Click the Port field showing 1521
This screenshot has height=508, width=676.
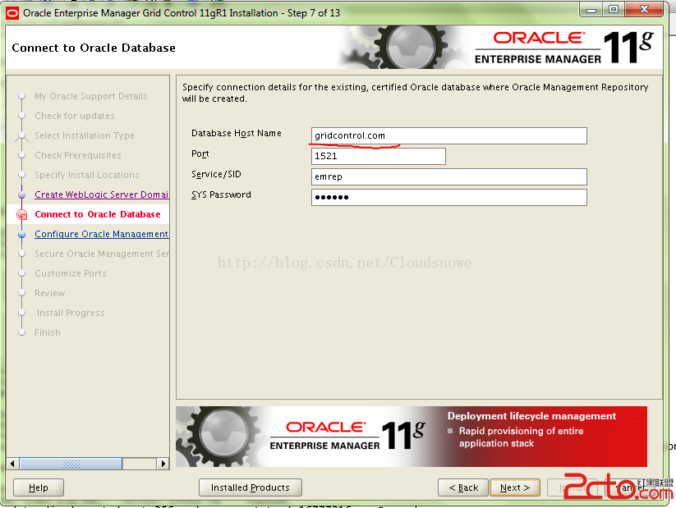[378, 156]
